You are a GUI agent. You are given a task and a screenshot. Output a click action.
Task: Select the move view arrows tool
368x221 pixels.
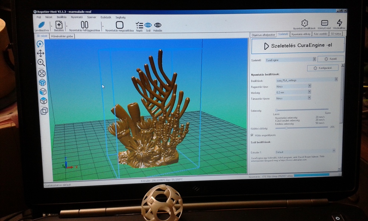pyautogui.click(x=41, y=53)
